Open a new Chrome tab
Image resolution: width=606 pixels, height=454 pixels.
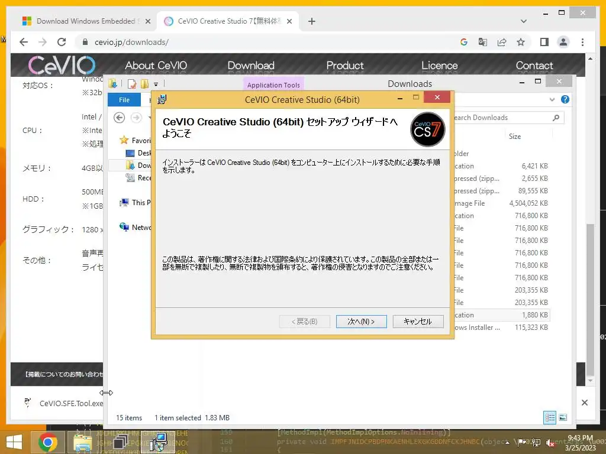click(x=311, y=21)
